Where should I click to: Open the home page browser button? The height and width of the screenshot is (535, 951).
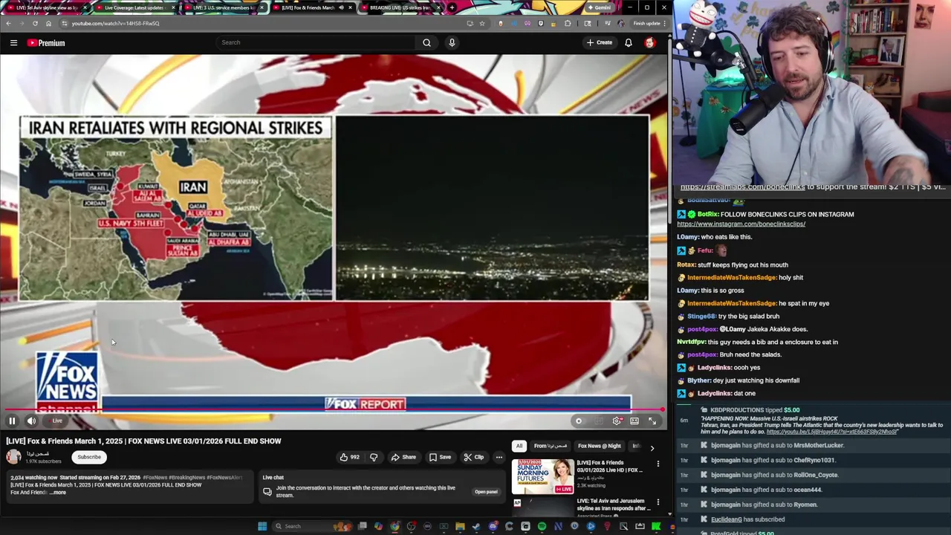[x=48, y=23]
